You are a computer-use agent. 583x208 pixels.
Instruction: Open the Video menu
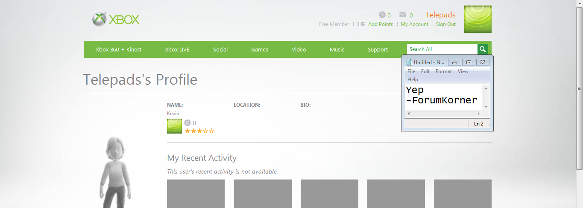[x=299, y=50]
